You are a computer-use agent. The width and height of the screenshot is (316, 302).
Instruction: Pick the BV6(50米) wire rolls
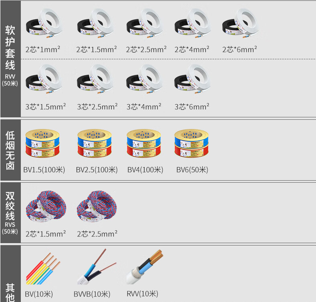[x=191, y=143]
